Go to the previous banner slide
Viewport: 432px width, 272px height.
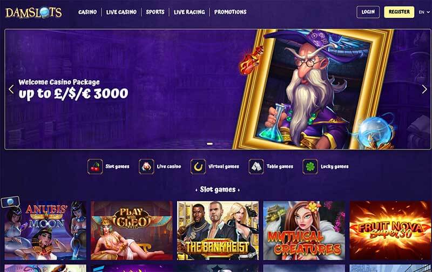(11, 89)
